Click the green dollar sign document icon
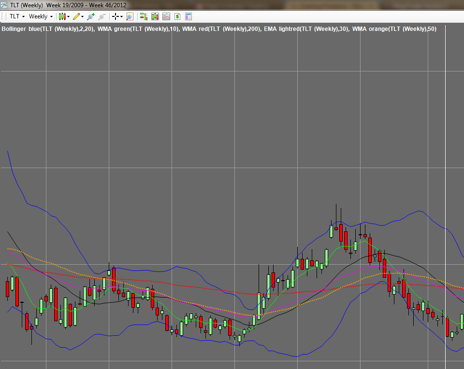Image resolution: width=464 pixels, height=369 pixels. coord(177,16)
